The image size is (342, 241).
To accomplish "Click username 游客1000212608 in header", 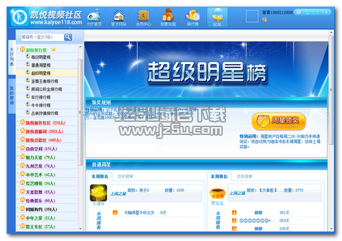I will (x=277, y=13).
